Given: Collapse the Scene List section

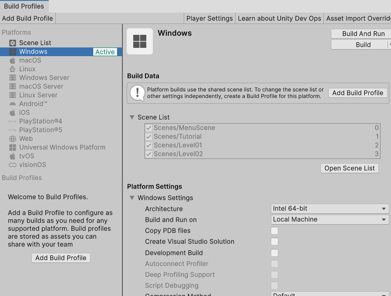Looking at the screenshot, I should (132, 117).
